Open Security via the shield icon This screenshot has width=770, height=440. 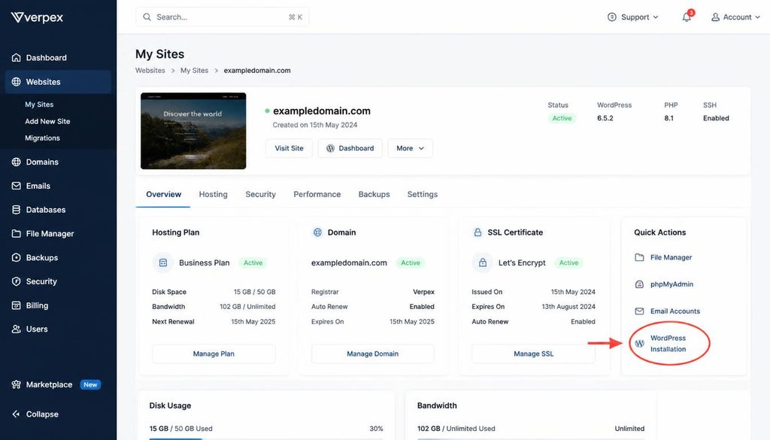(x=17, y=281)
